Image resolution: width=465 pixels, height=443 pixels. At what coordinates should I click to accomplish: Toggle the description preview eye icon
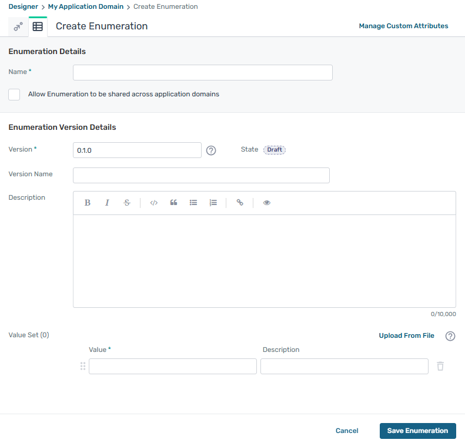(x=267, y=203)
